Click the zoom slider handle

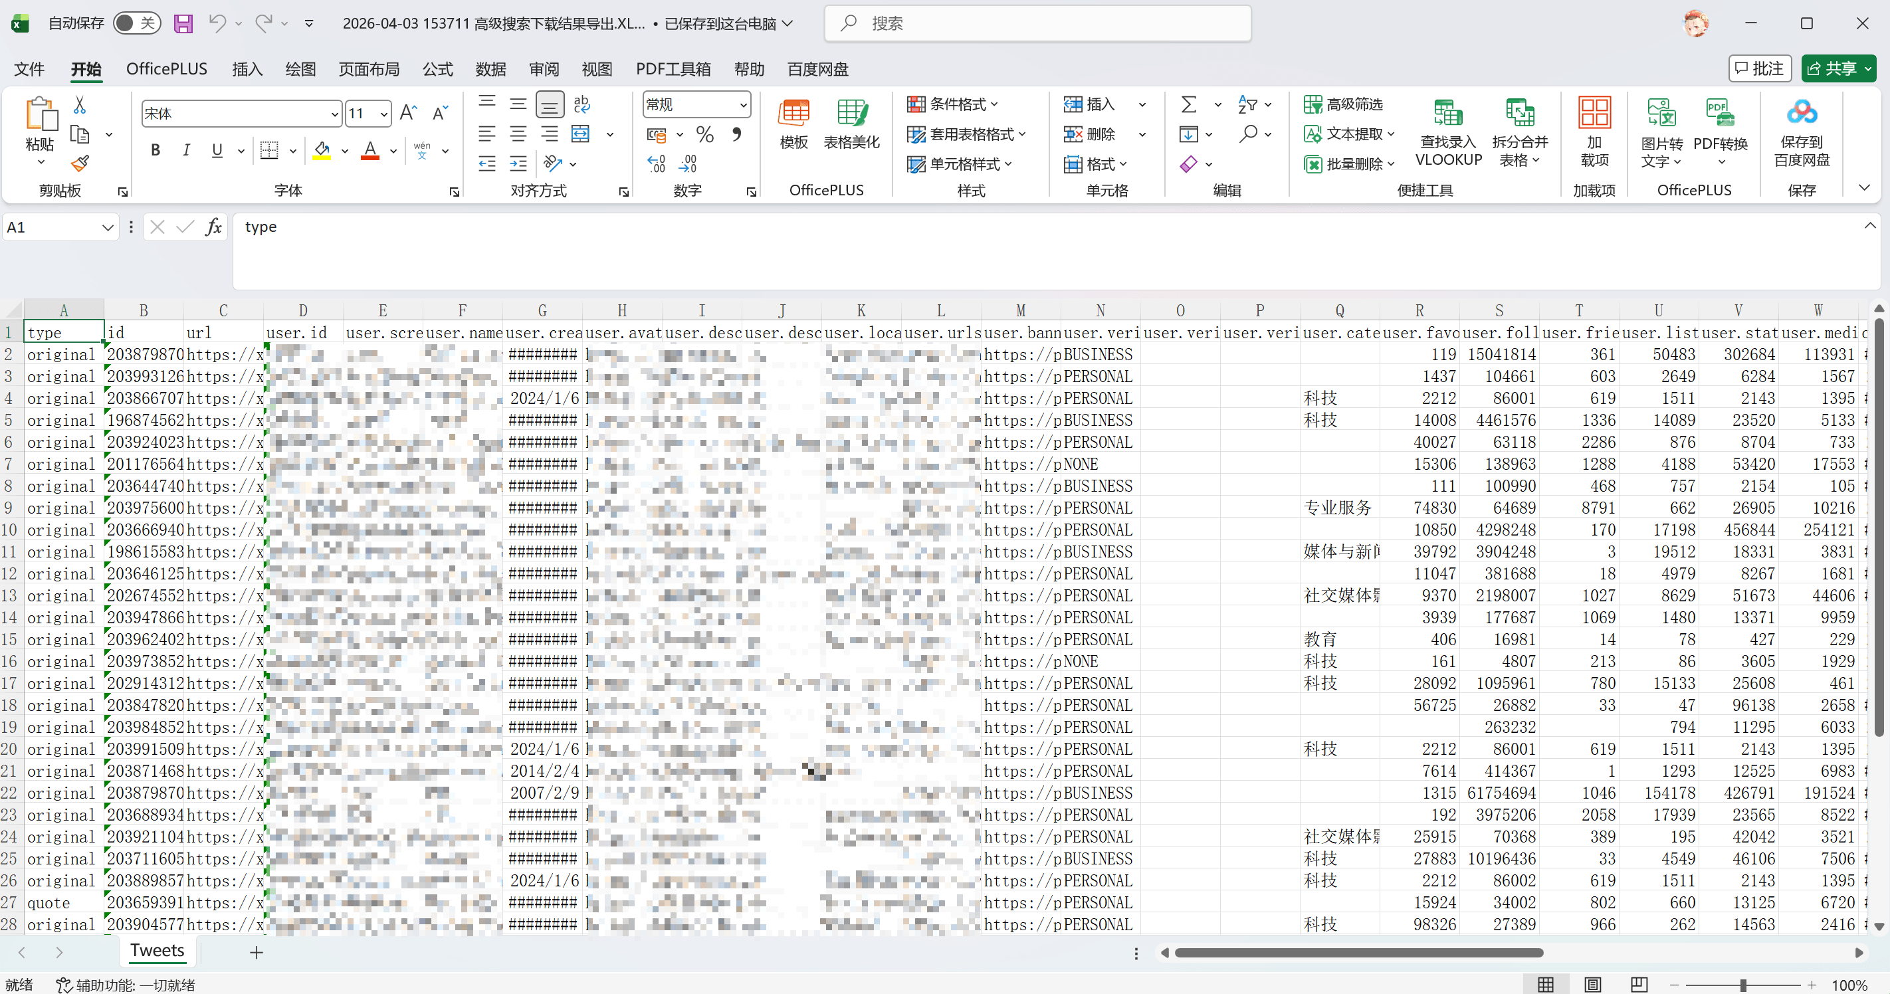(1742, 985)
